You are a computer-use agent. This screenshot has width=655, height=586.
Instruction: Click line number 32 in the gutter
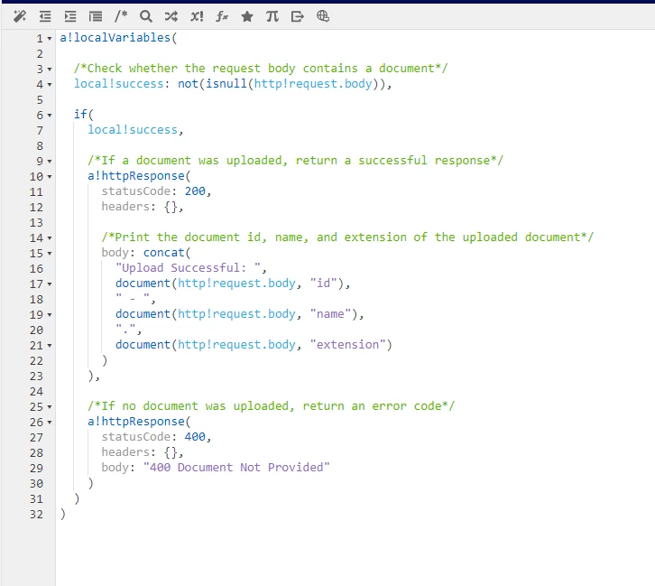click(36, 514)
